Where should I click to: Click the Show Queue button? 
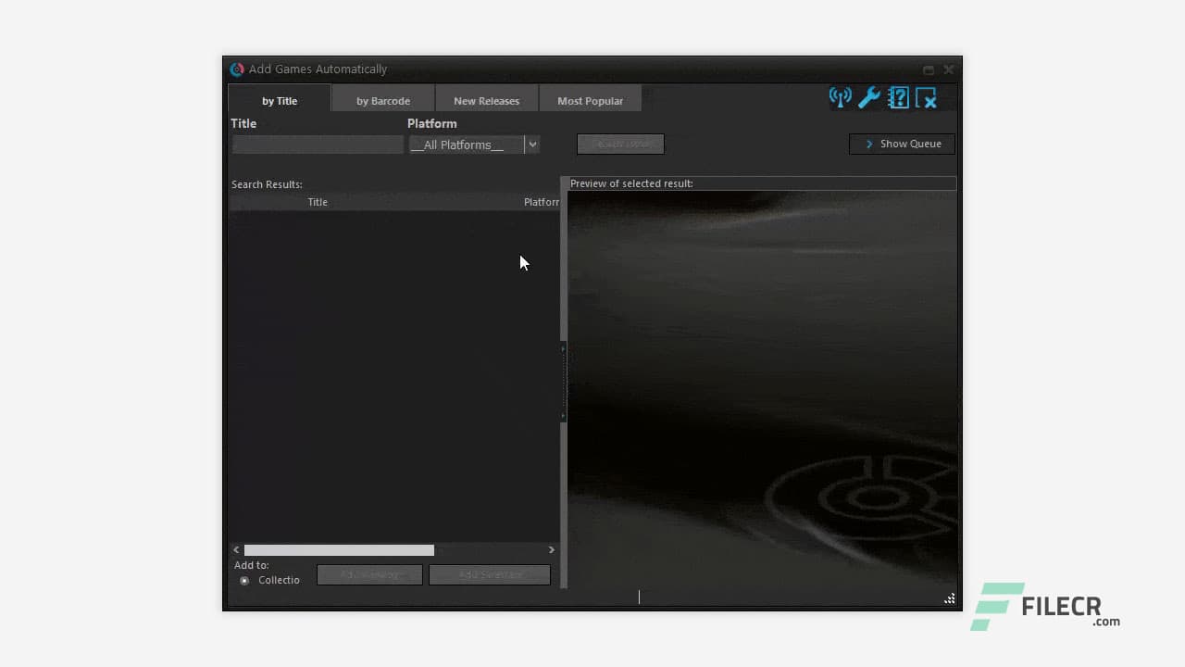point(902,144)
